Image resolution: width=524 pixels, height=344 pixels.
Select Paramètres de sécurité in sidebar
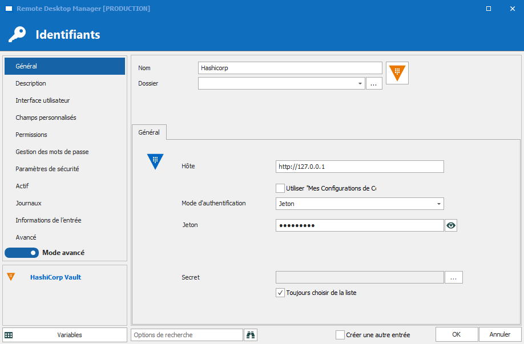pyautogui.click(x=47, y=169)
